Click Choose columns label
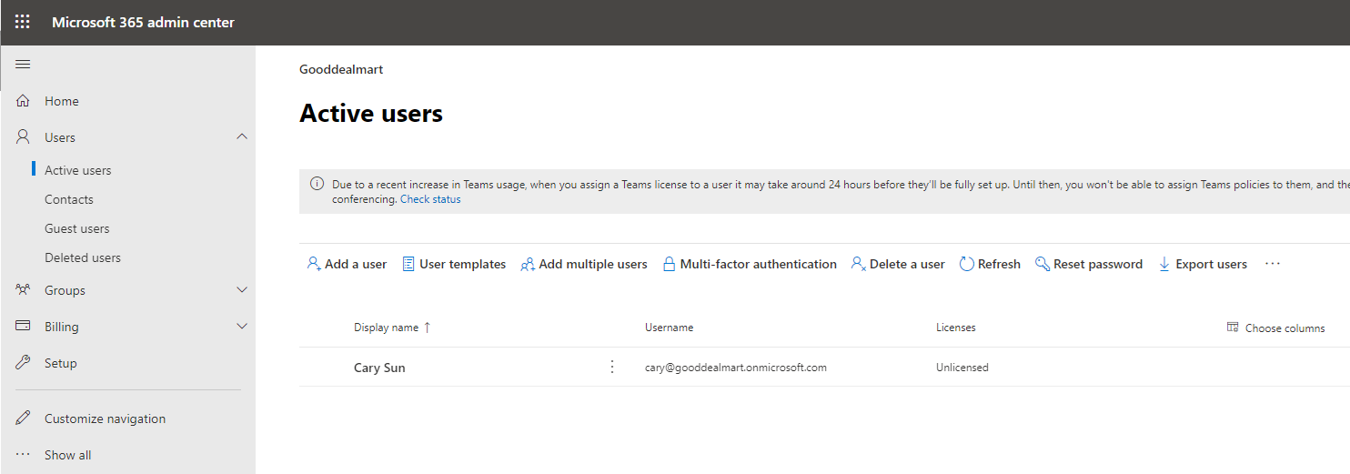Image resolution: width=1350 pixels, height=474 pixels. [x=1285, y=328]
